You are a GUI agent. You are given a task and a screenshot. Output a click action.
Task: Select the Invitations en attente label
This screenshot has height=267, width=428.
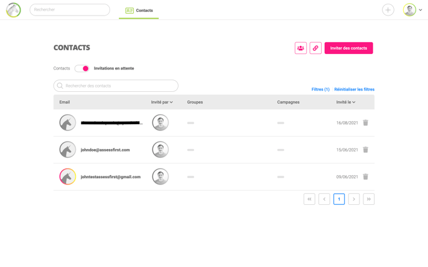[x=114, y=68]
